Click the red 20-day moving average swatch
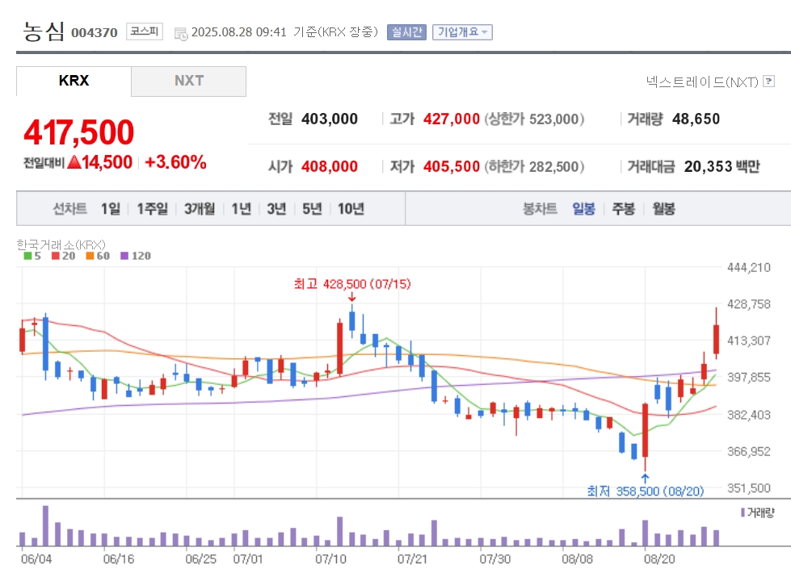 (56, 256)
